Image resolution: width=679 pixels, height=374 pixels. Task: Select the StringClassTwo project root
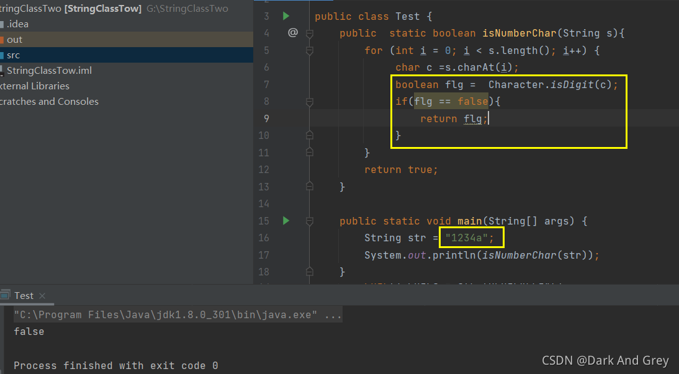127,8
